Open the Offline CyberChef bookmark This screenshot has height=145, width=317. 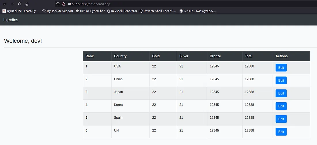(90, 11)
